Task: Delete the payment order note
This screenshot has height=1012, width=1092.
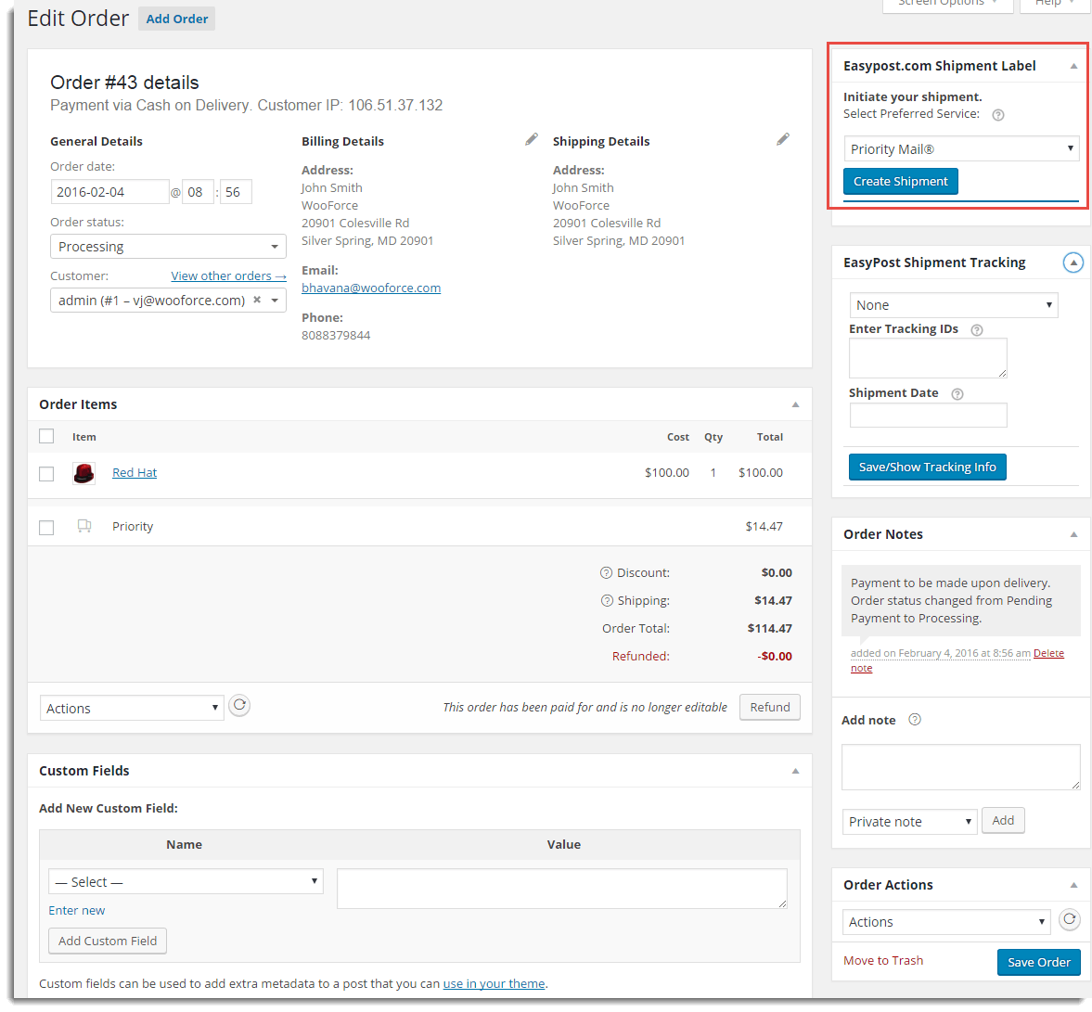Action: click(1048, 652)
